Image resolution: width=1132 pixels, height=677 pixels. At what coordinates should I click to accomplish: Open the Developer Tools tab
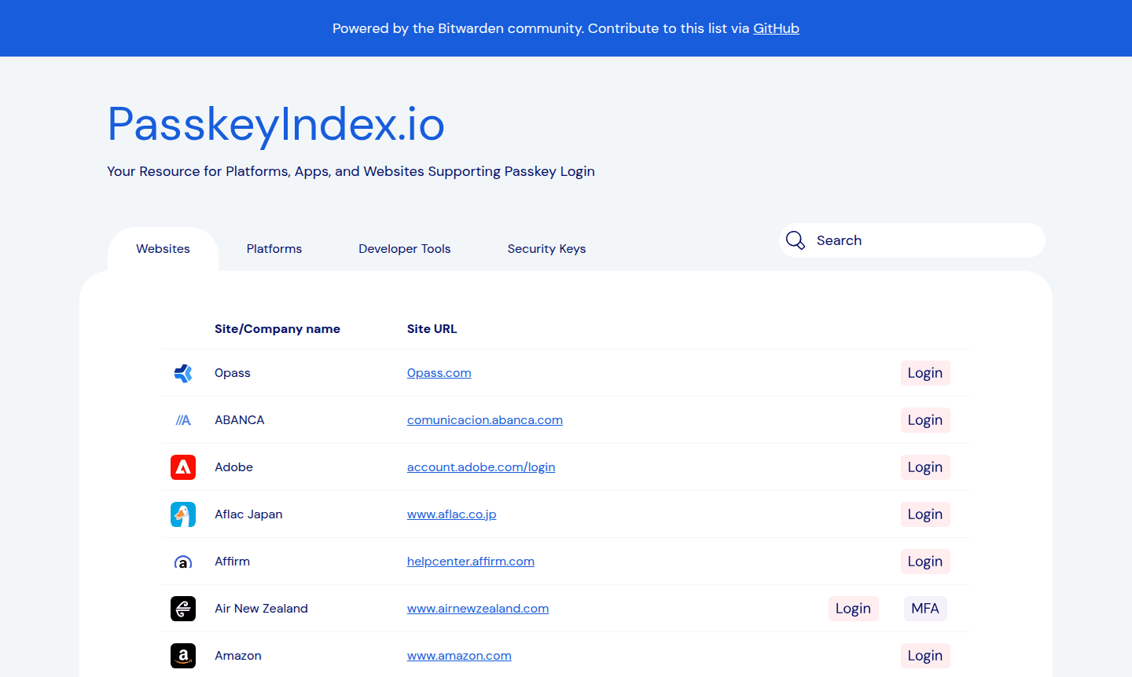[404, 248]
